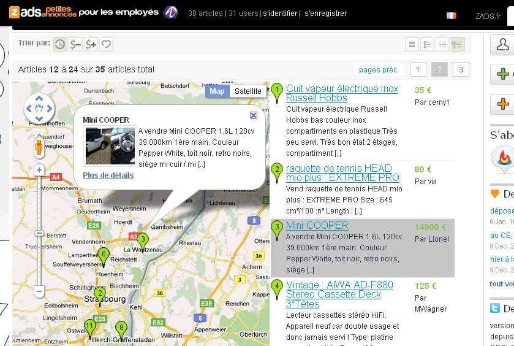The height and width of the screenshot is (346, 514).
Task: Click the green plus sidebar button
Action: (x=503, y=74)
